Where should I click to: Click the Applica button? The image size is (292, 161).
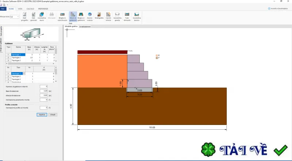42,115
